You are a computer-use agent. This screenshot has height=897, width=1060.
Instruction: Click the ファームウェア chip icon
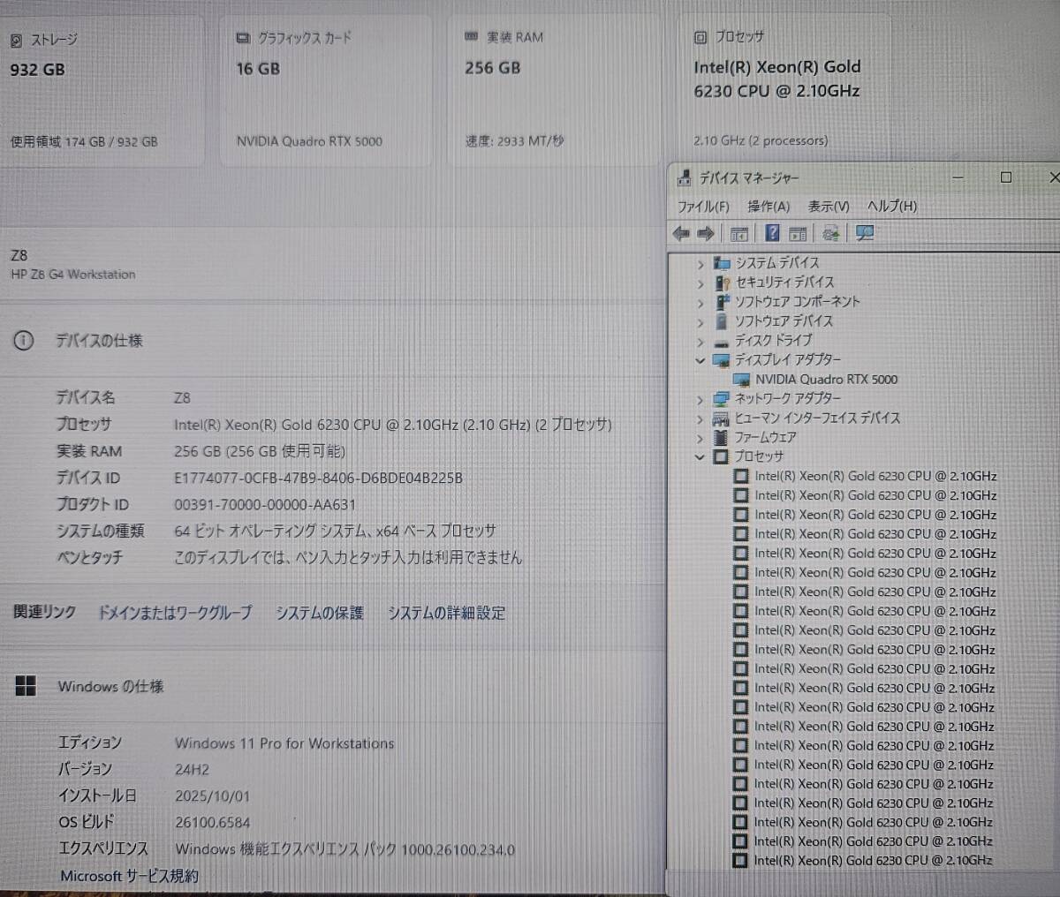721,438
